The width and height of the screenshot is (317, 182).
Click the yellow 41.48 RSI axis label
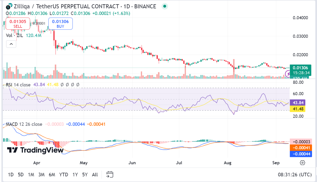(x=297, y=109)
